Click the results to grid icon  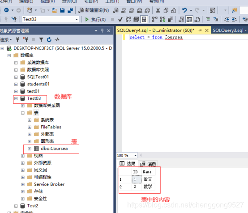click(x=189, y=19)
